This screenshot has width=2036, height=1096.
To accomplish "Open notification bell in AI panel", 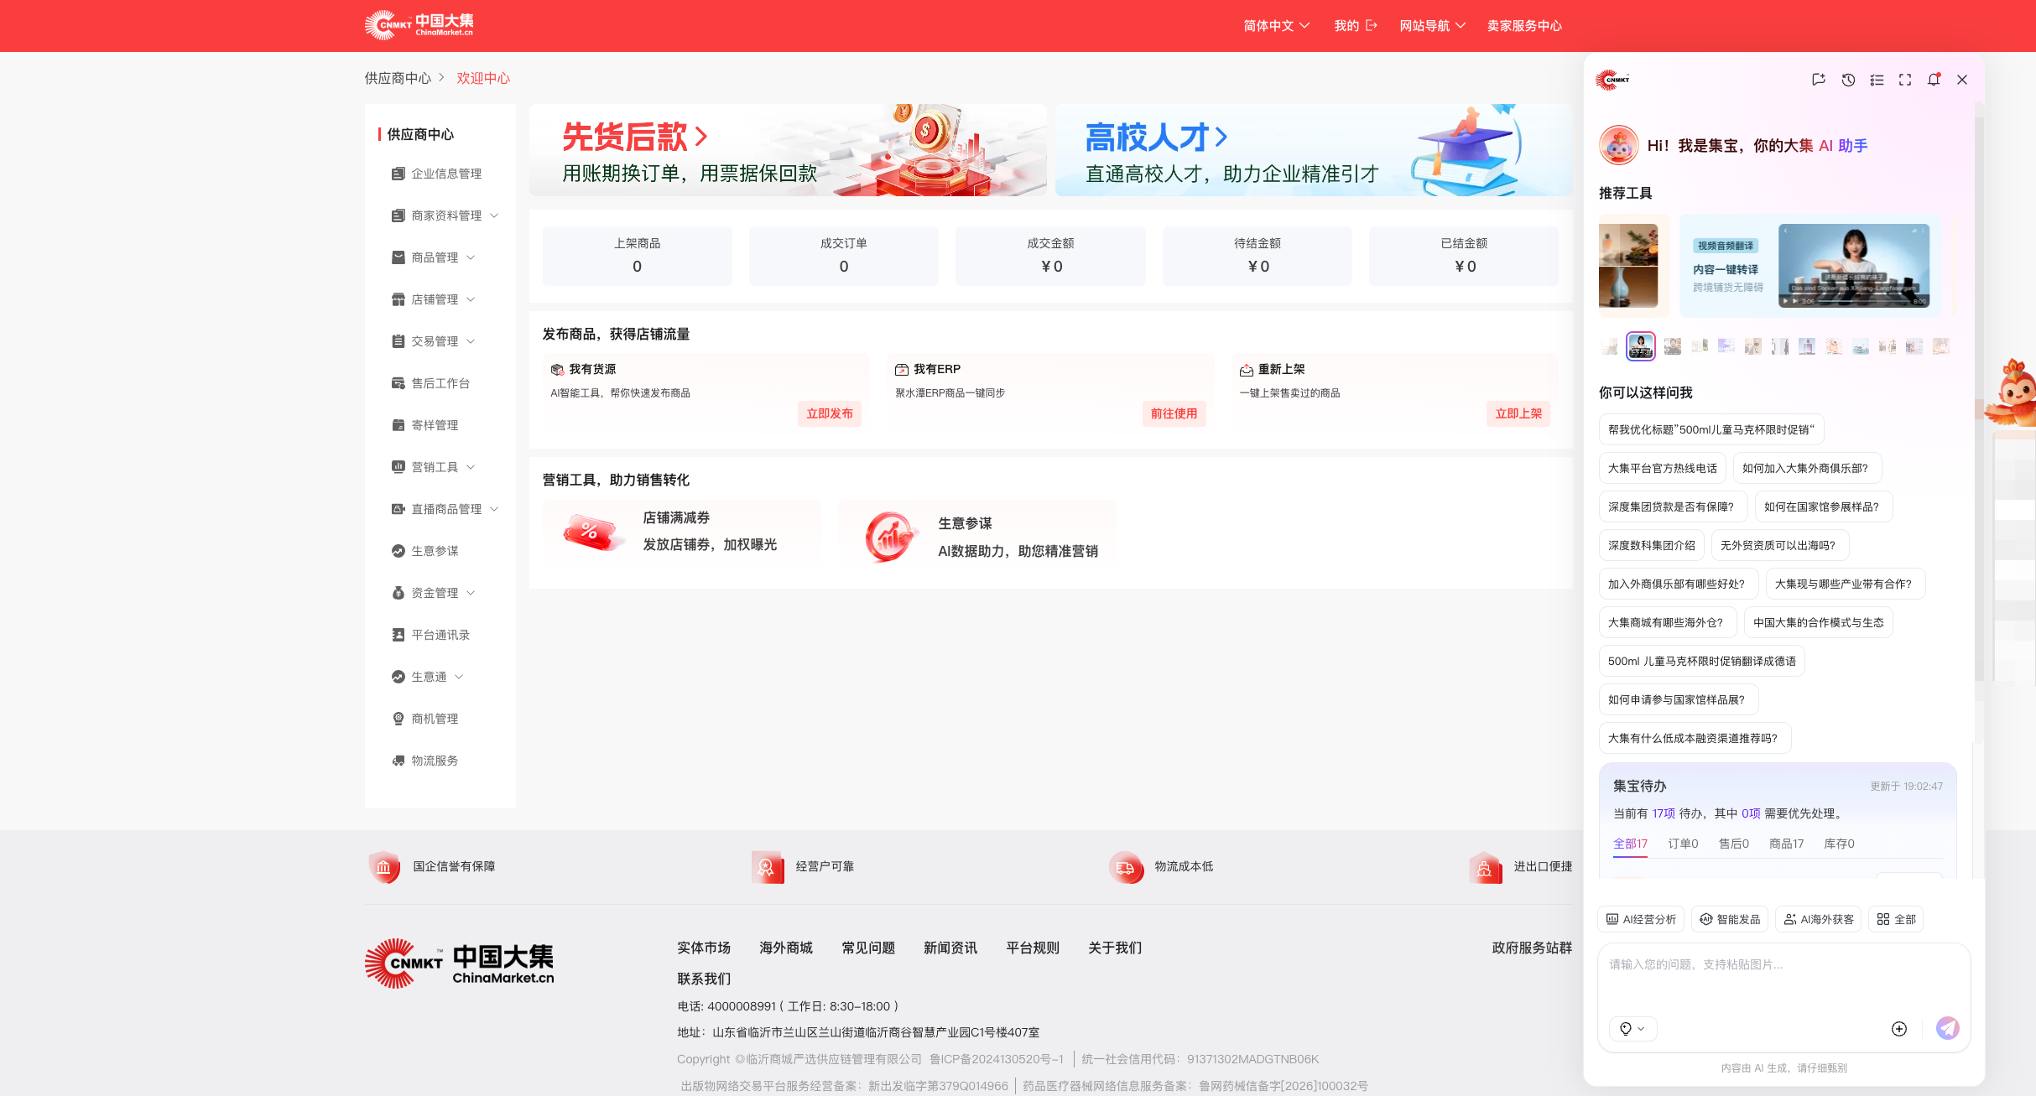I will (1934, 80).
